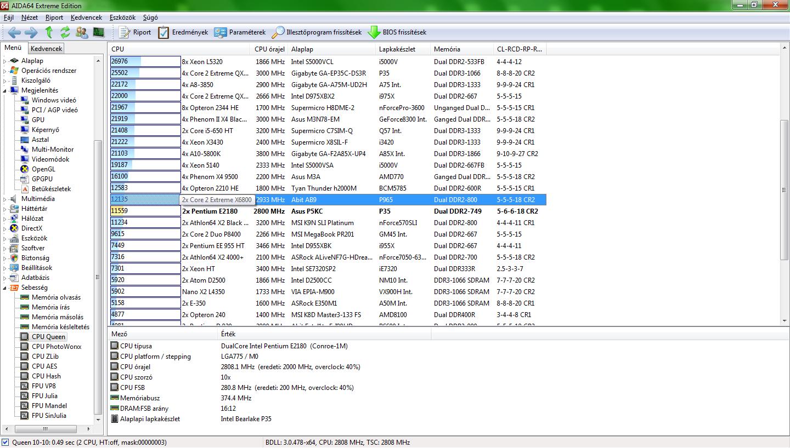The height and width of the screenshot is (448, 790).
Task: Expand the Alaplap tree node
Action: click(x=5, y=61)
